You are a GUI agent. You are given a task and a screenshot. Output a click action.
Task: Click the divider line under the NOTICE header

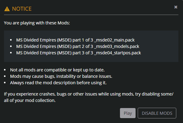click(x=91, y=15)
